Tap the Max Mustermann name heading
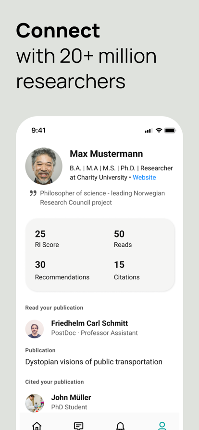Image resolution: width=199 pixels, height=430 pixels. [x=106, y=154]
